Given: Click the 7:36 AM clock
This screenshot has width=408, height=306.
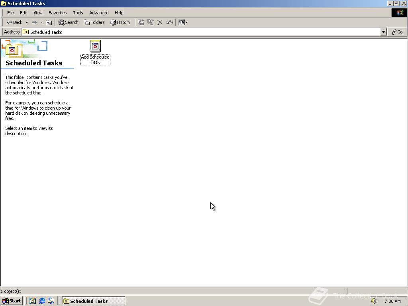Looking at the screenshot, I should [392, 301].
